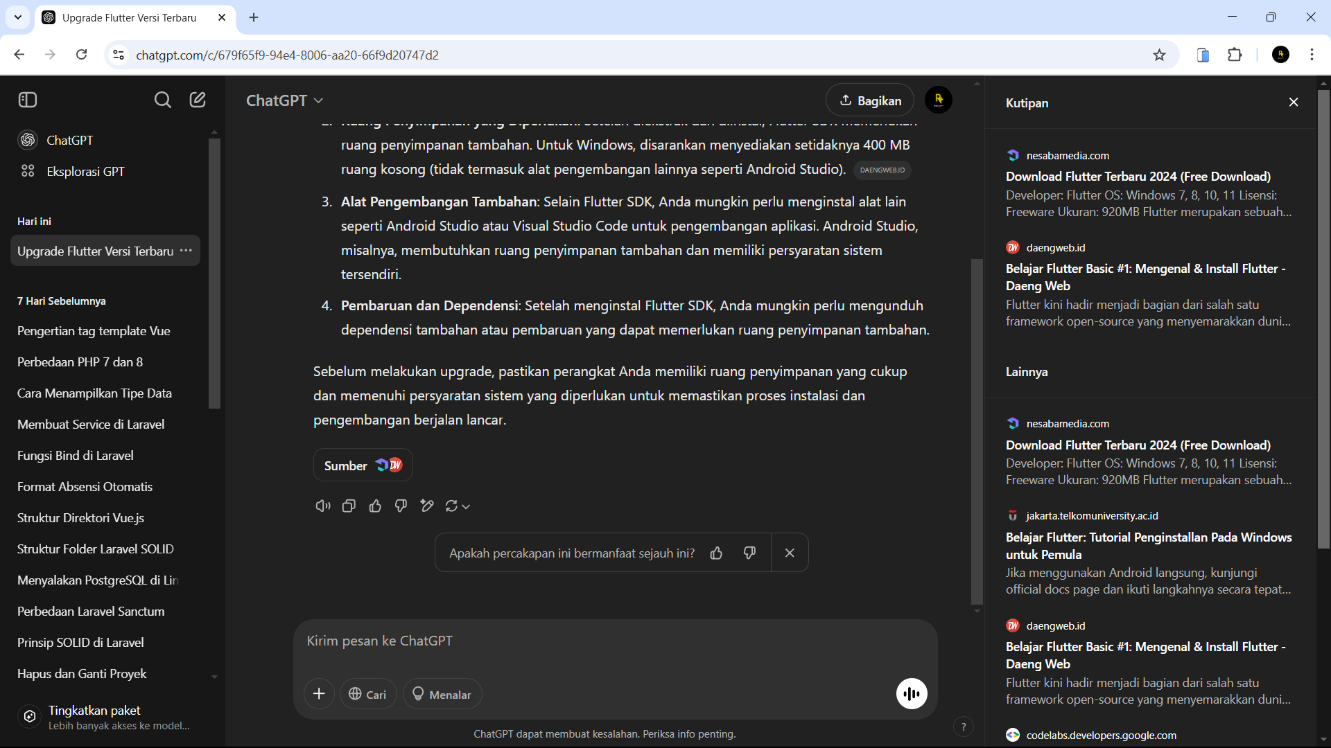Image resolution: width=1331 pixels, height=748 pixels.
Task: Open chat Perbedaan Laravel Sanctum
Action: 105,612
